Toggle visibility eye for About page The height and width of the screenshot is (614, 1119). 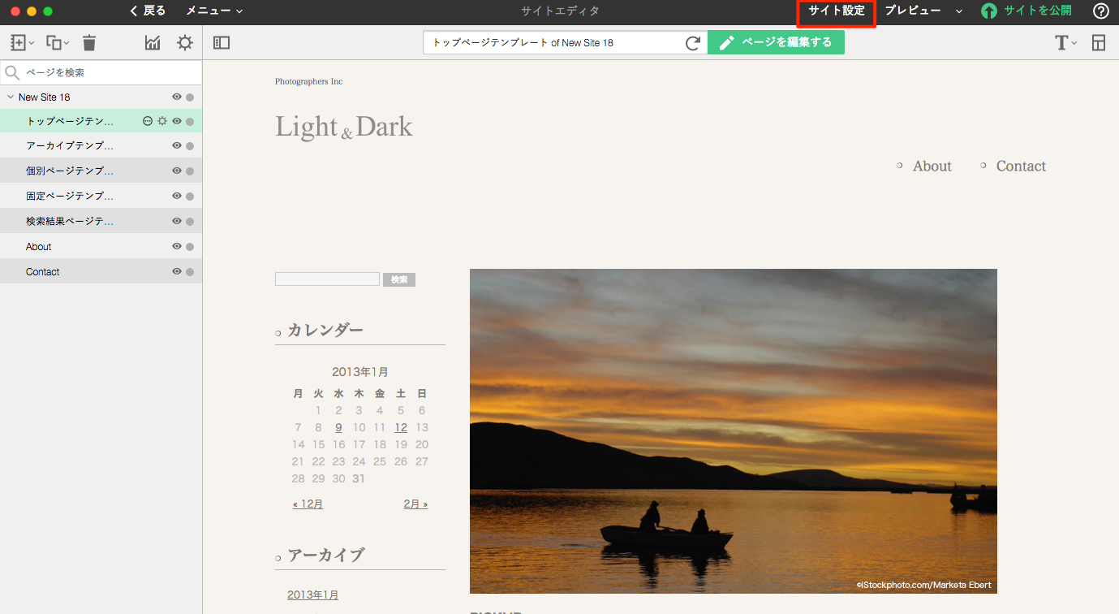177,247
